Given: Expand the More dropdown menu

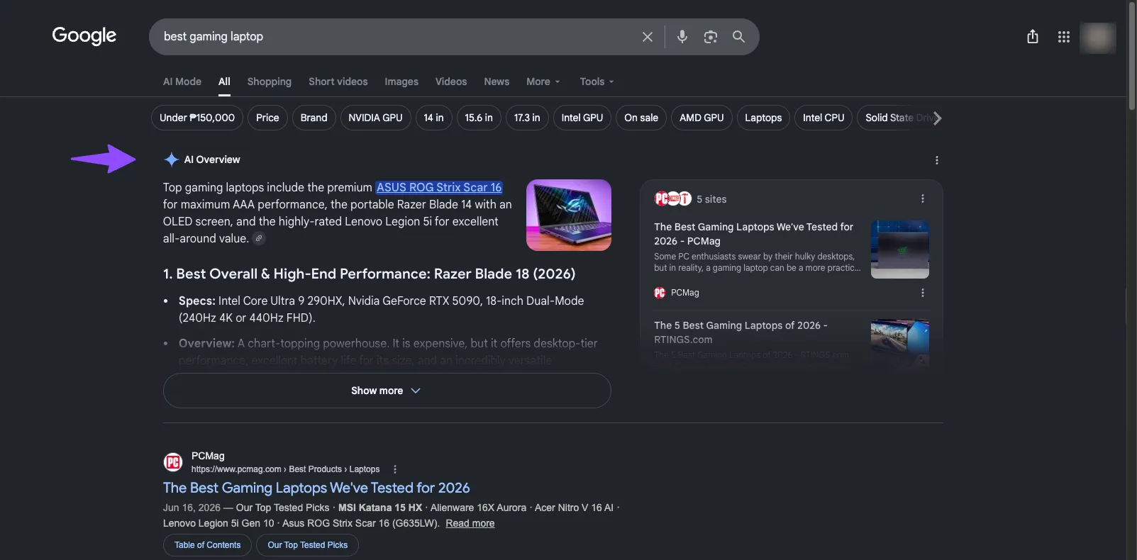Looking at the screenshot, I should coord(543,82).
